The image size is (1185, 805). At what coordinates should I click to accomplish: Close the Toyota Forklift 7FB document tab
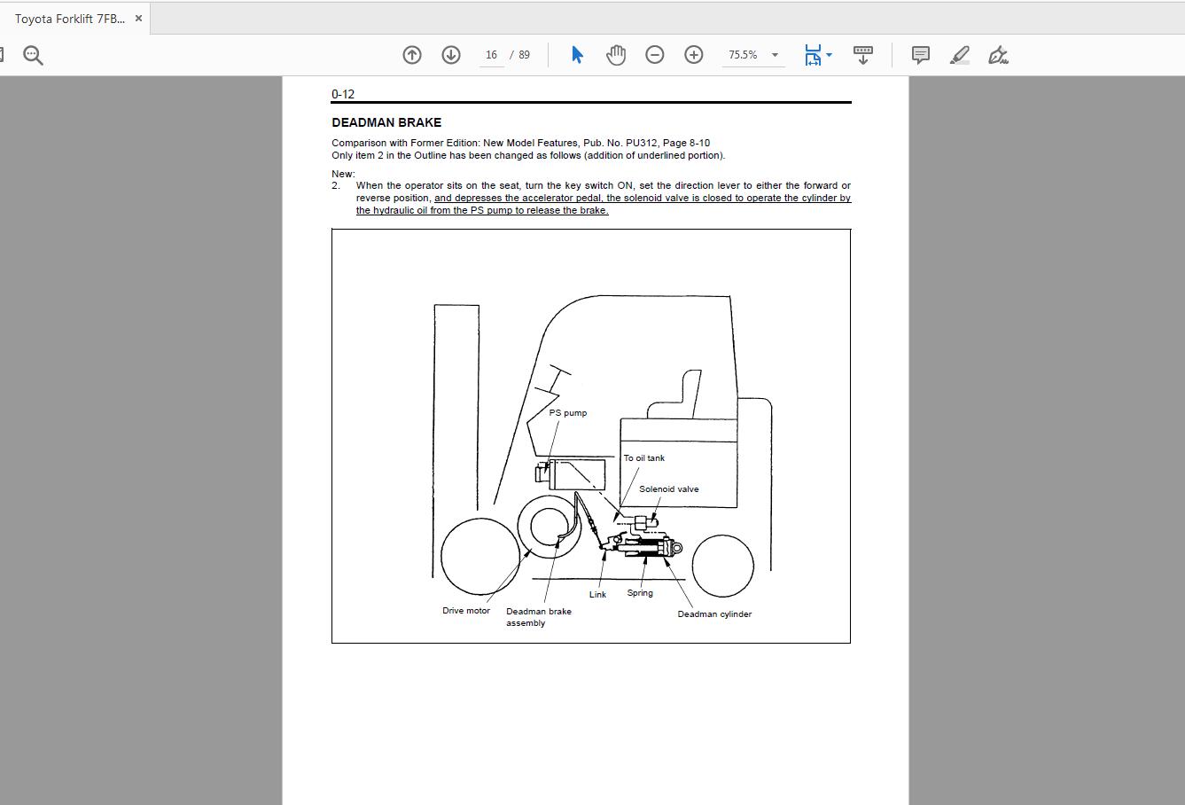point(138,17)
